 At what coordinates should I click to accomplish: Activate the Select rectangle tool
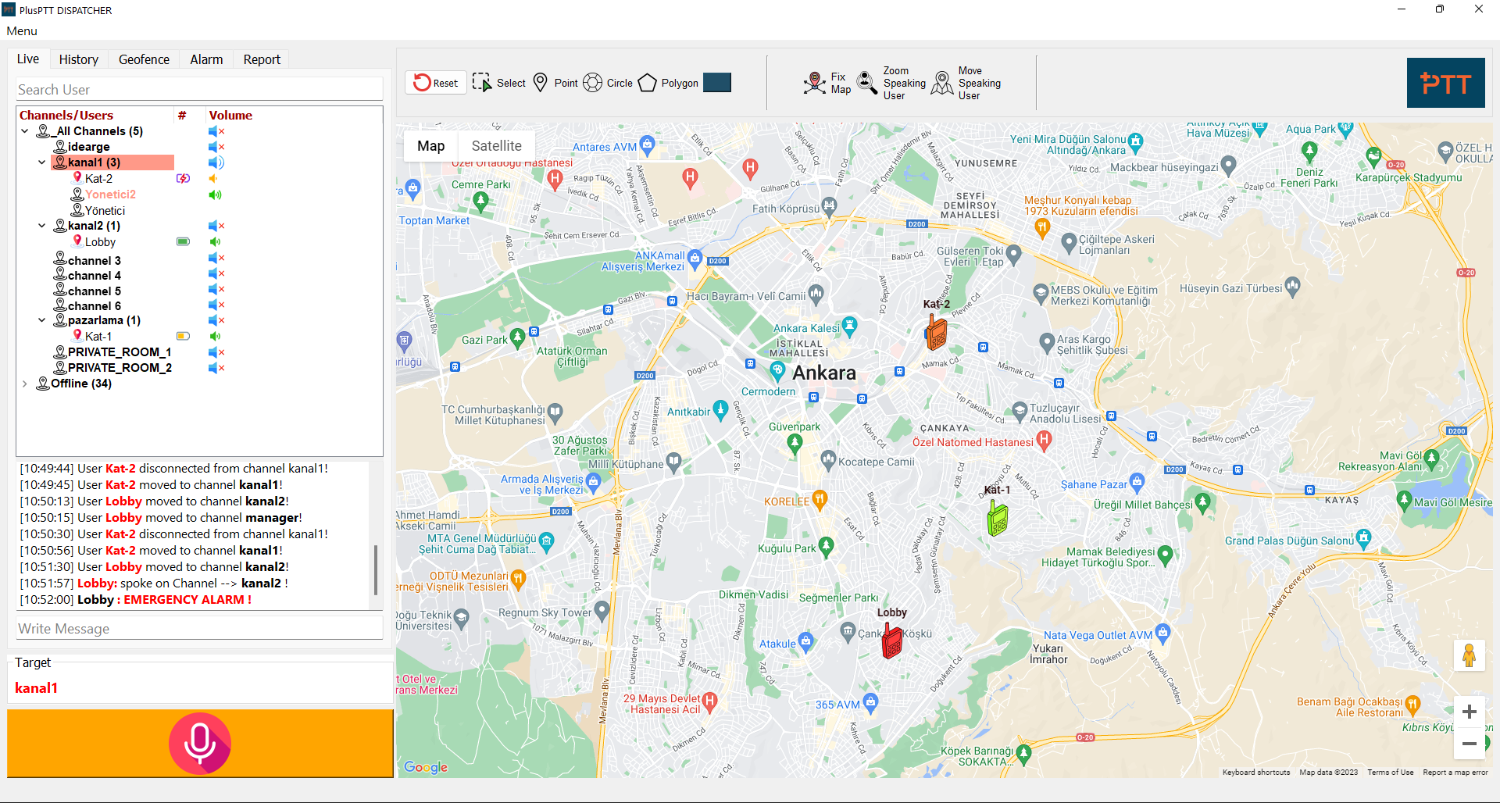499,83
